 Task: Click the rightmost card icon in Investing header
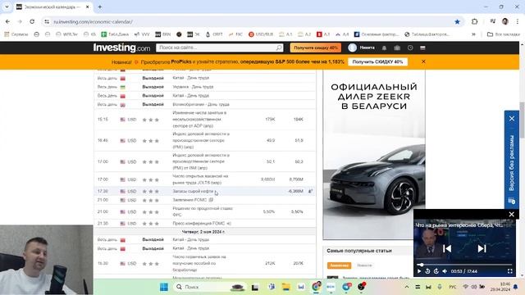[x=423, y=48]
